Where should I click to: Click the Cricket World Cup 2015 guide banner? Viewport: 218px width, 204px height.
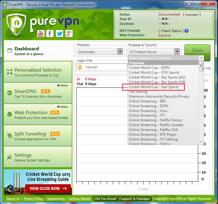38,182
